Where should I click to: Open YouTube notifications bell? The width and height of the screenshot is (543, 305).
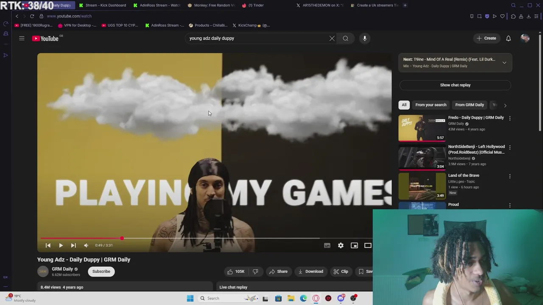coord(508,39)
